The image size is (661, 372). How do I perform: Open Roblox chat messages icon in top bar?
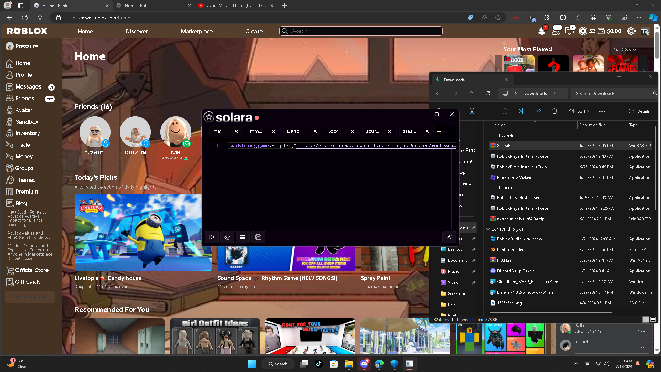[x=569, y=31]
